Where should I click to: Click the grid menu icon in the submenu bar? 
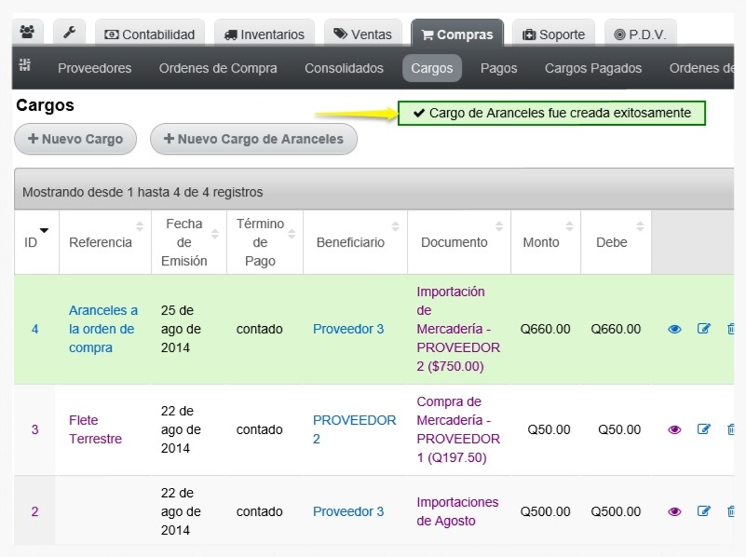click(25, 64)
